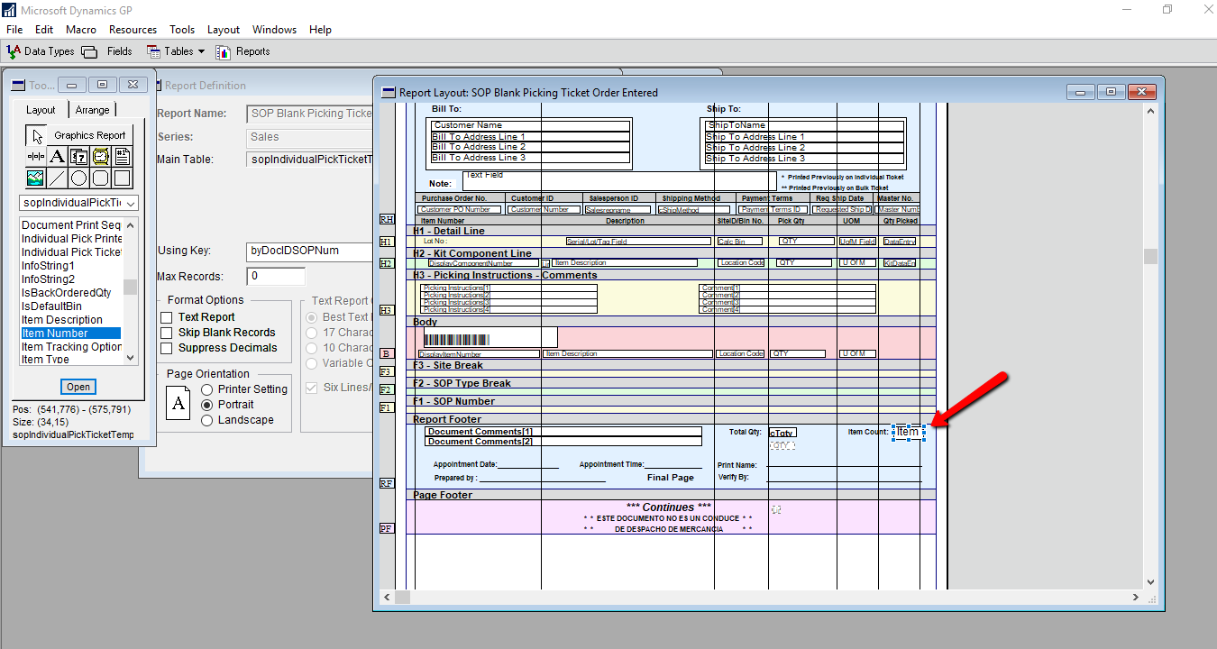Select the page number tool in Toolbox
The height and width of the screenshot is (649, 1217).
click(x=123, y=156)
